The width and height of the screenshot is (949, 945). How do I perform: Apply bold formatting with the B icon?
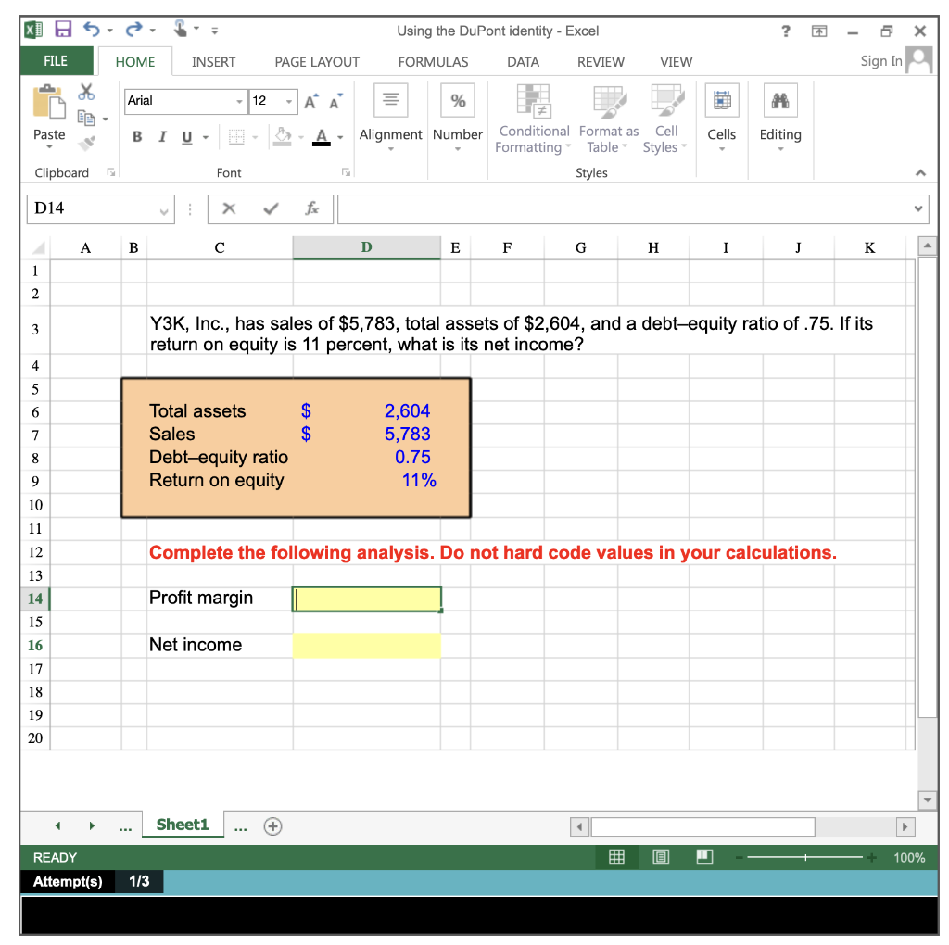coord(136,135)
